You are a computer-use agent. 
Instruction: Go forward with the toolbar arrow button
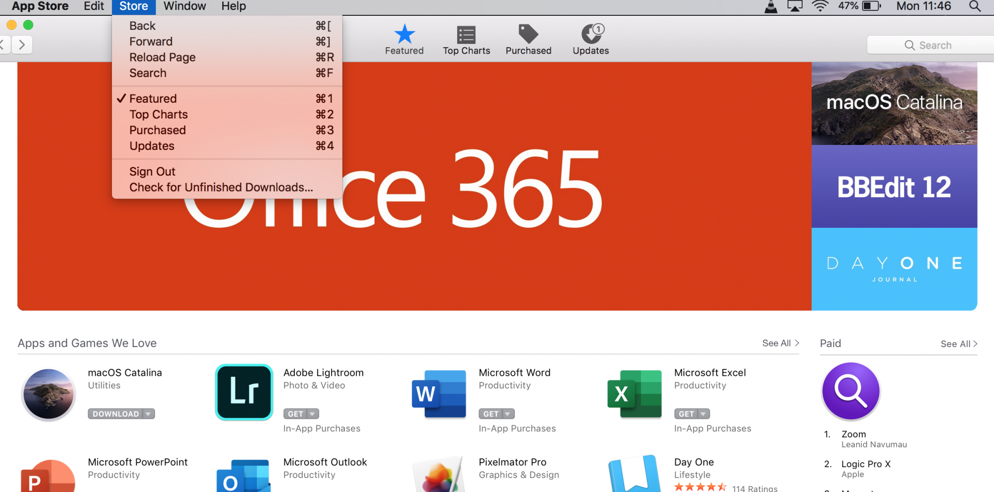point(22,45)
